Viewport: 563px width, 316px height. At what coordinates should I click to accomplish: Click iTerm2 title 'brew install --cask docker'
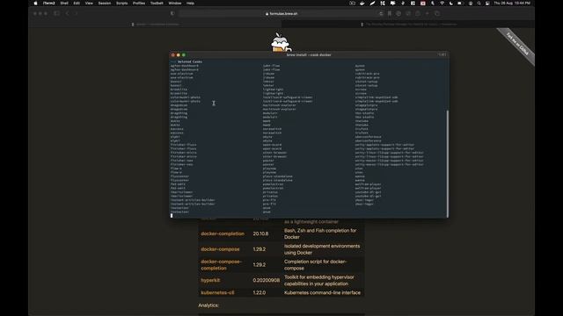pyautogui.click(x=309, y=54)
